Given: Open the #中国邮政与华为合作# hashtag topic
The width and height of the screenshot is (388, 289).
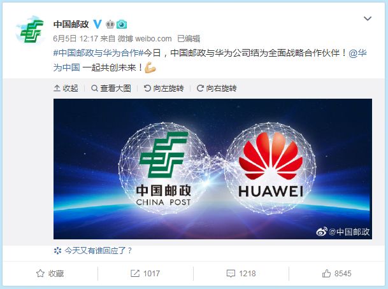Looking at the screenshot, I should point(99,53).
